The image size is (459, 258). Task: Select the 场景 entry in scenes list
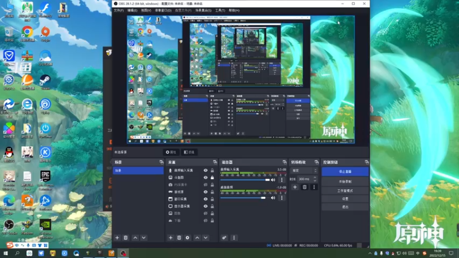click(138, 170)
